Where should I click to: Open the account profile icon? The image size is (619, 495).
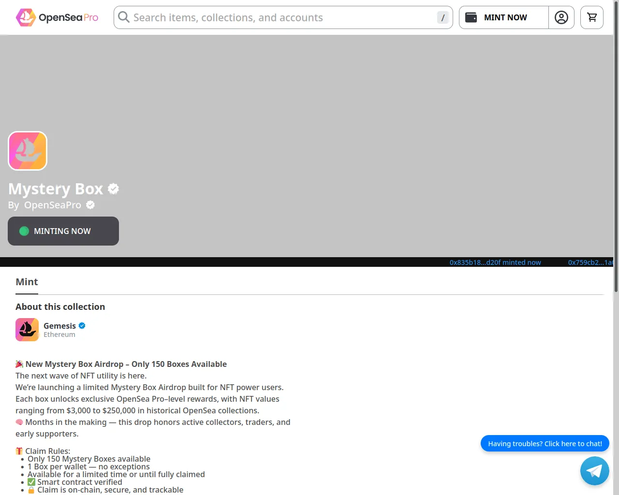[561, 17]
